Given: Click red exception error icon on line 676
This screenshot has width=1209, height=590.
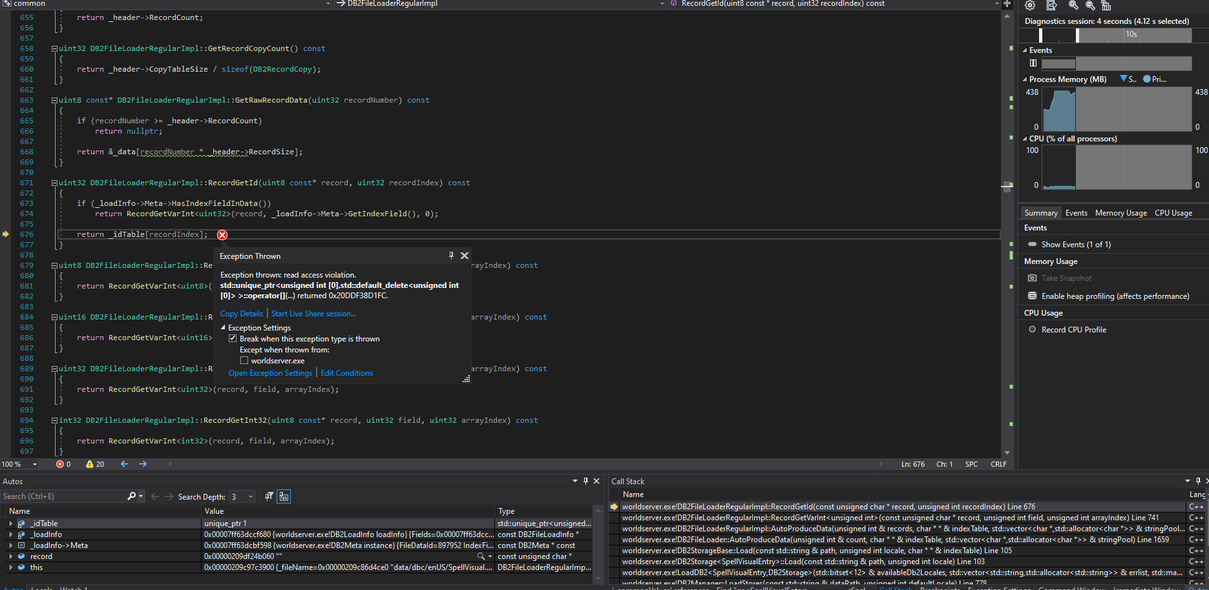Looking at the screenshot, I should coord(222,235).
